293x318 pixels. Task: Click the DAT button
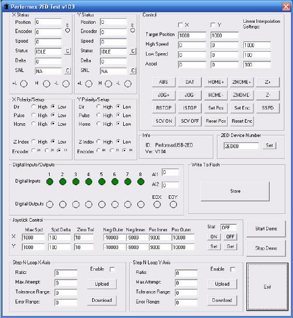[190, 82]
